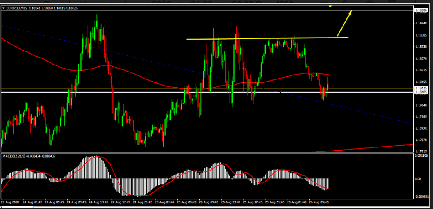Click the 1.17815 price on the scale

point(421,151)
